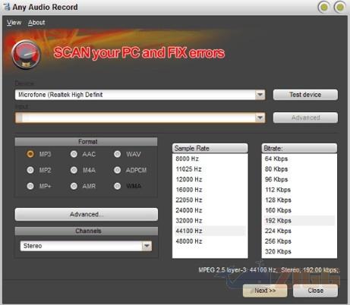Expand the Input dropdown arrow
Image resolution: width=350 pixels, height=305 pixels.
(x=260, y=118)
